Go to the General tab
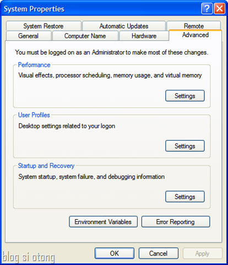Viewport: 228px width, 265px height. (x=29, y=36)
